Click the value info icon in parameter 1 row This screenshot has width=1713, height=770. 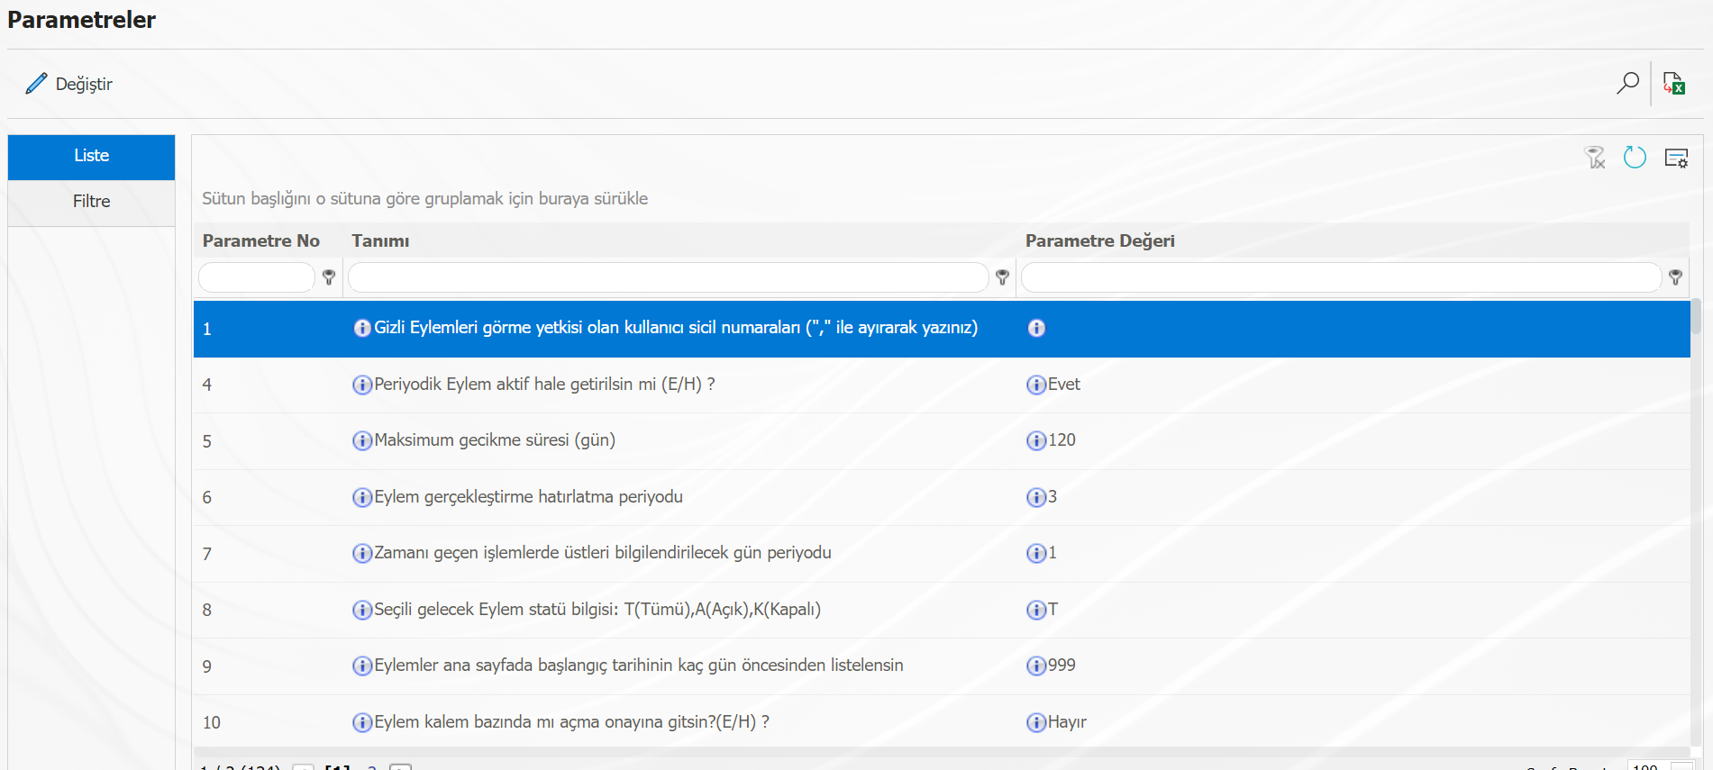click(1036, 328)
